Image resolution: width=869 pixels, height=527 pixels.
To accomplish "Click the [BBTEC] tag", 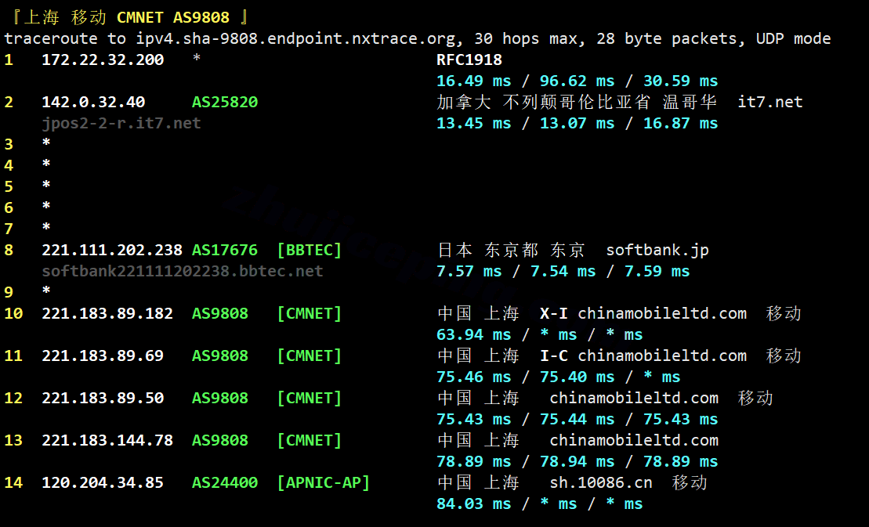I will click(310, 251).
